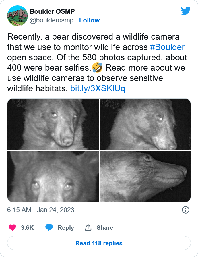Open the bottom-right bear snout side photo

pyautogui.click(x=145, y=176)
